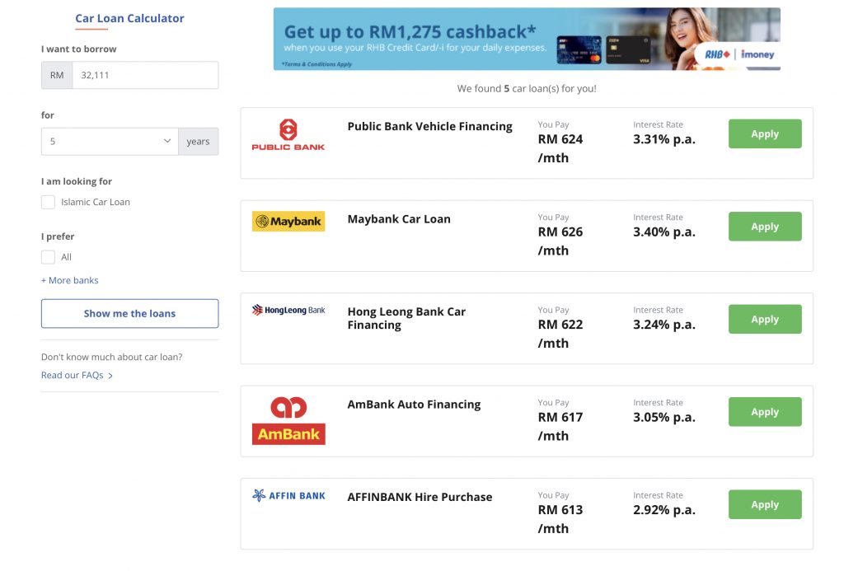
Task: Open the AFFINBANK Hire Purchase title
Action: click(x=420, y=497)
